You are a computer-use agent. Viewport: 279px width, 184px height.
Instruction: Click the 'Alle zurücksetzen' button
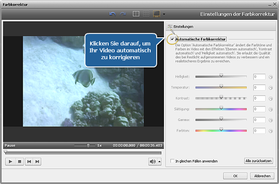(x=258, y=161)
